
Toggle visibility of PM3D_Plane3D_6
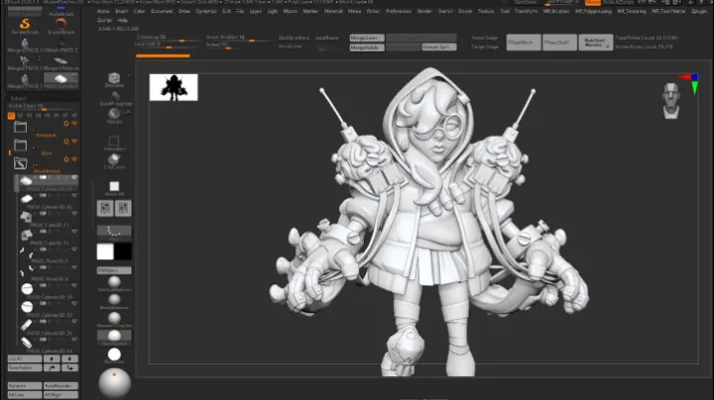click(x=74, y=250)
